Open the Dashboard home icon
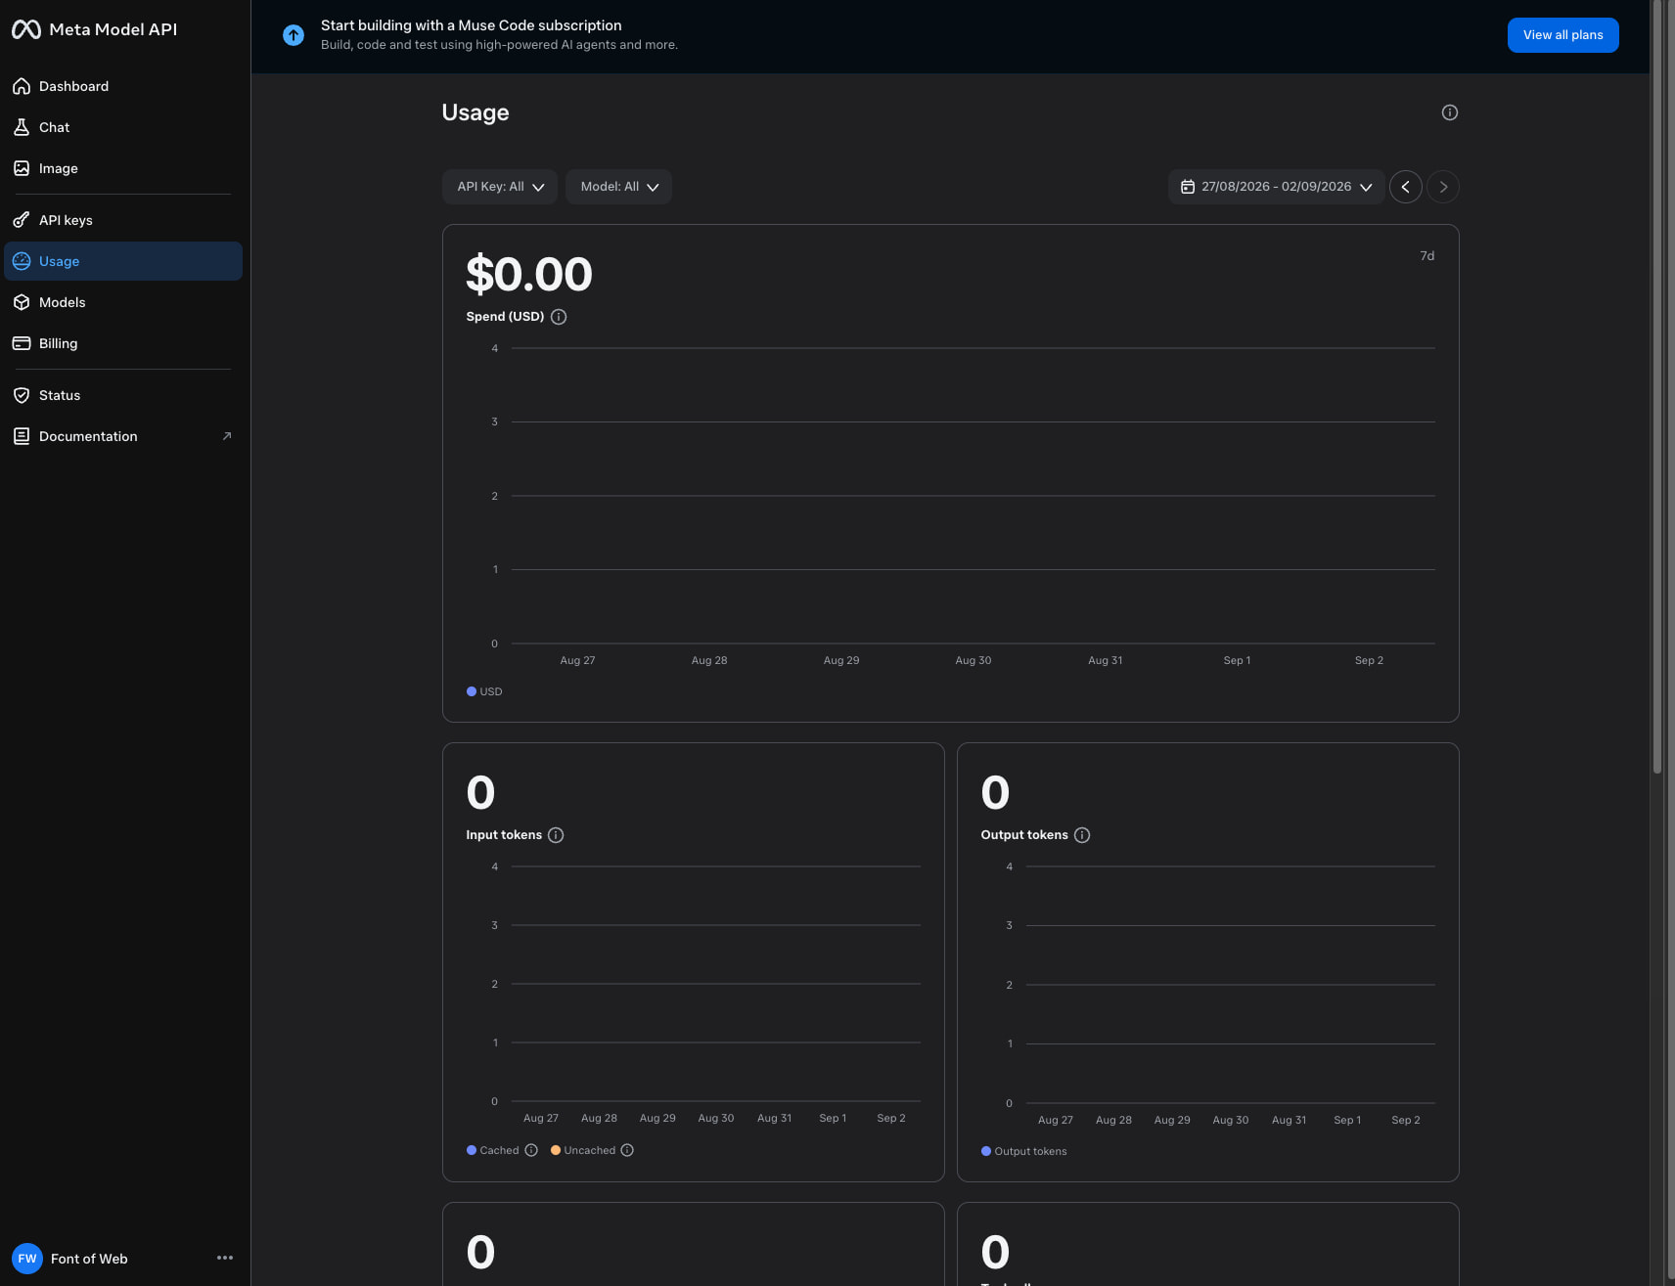Viewport: 1675px width, 1286px height. pyautogui.click(x=22, y=86)
